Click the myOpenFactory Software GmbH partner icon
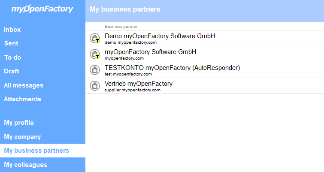324x172 pixels. click(x=95, y=54)
